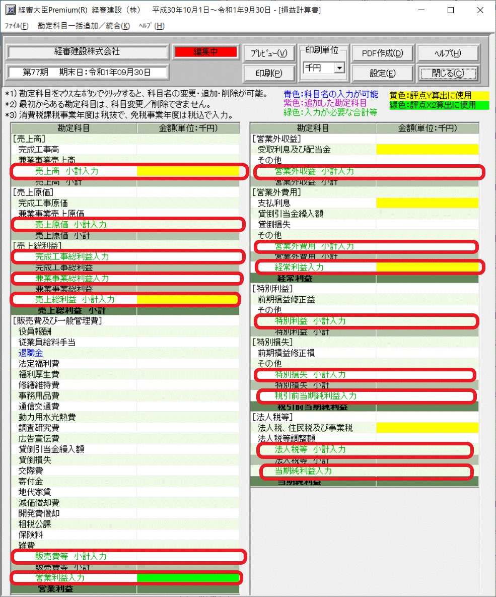Click the 広告宣伝費 account row
The width and height of the screenshot is (496, 597).
125,438
